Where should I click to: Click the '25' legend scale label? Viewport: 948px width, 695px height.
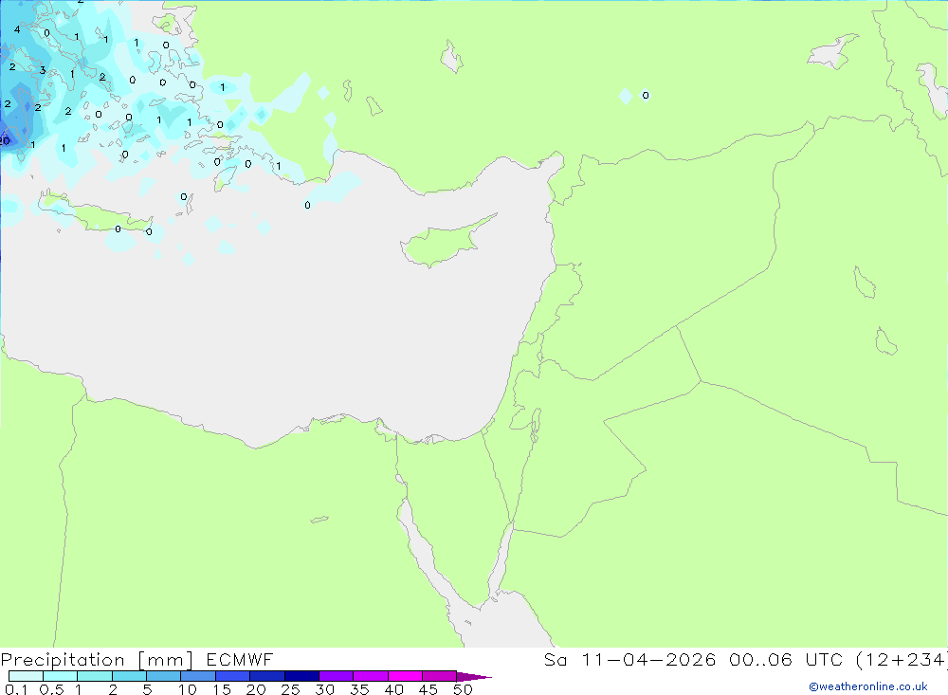pyautogui.click(x=290, y=689)
